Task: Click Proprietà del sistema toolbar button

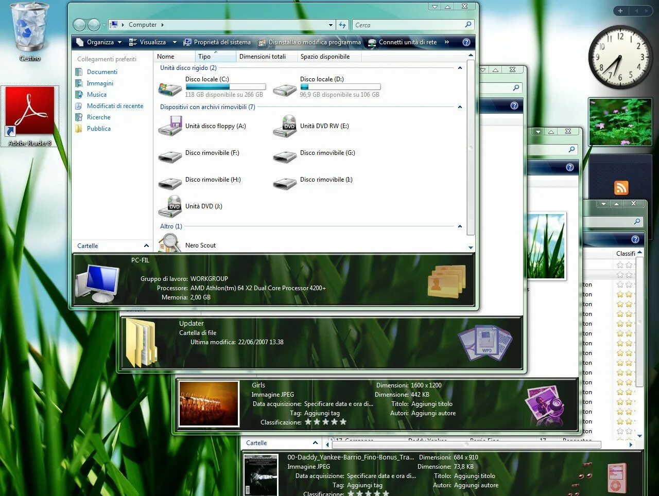Action: [217, 42]
